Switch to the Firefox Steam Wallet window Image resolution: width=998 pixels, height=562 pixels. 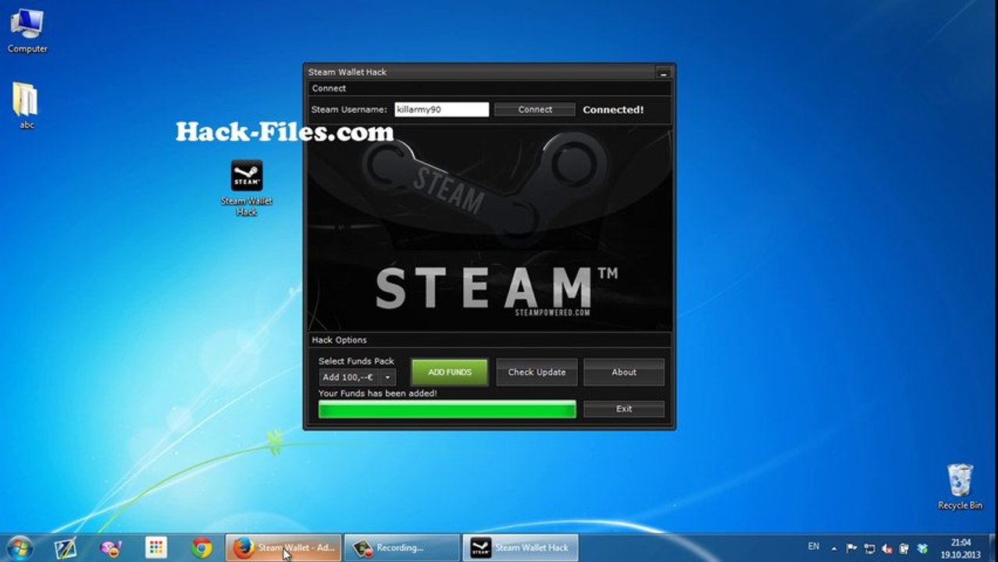tap(283, 548)
